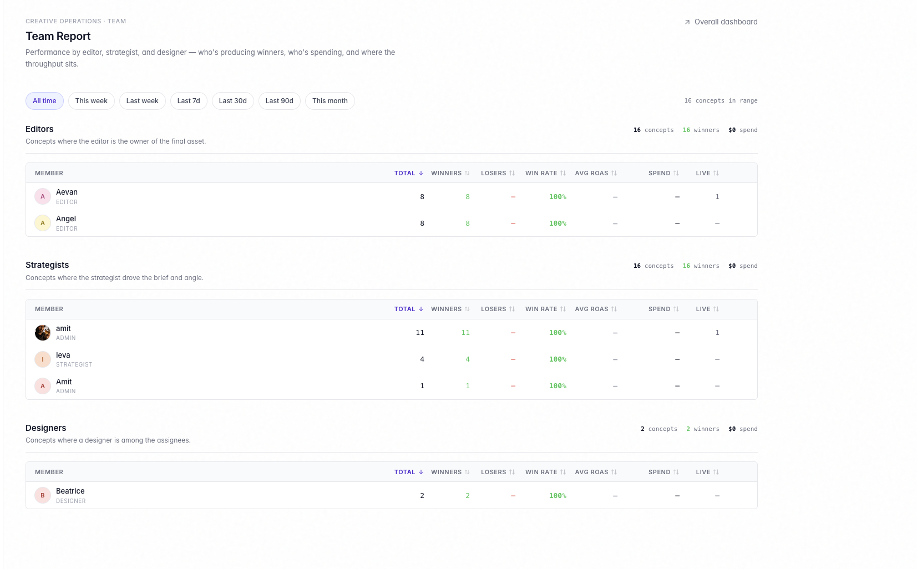Select Amit's row in the Strategists table
Screen dimensions: 917x569
coord(222,385)
